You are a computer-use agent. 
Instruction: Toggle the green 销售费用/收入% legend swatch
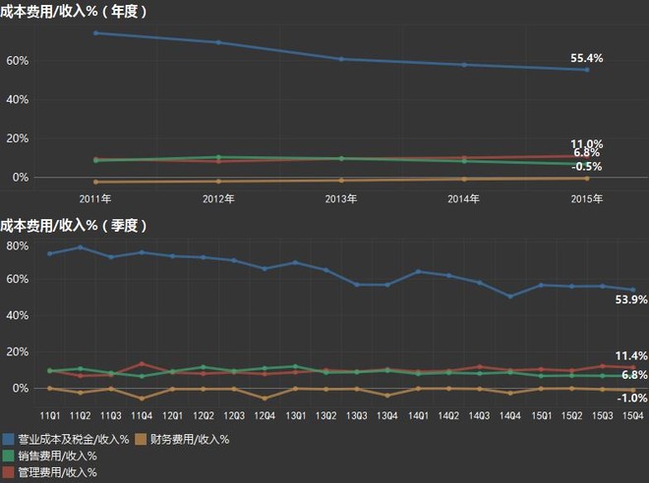point(8,456)
